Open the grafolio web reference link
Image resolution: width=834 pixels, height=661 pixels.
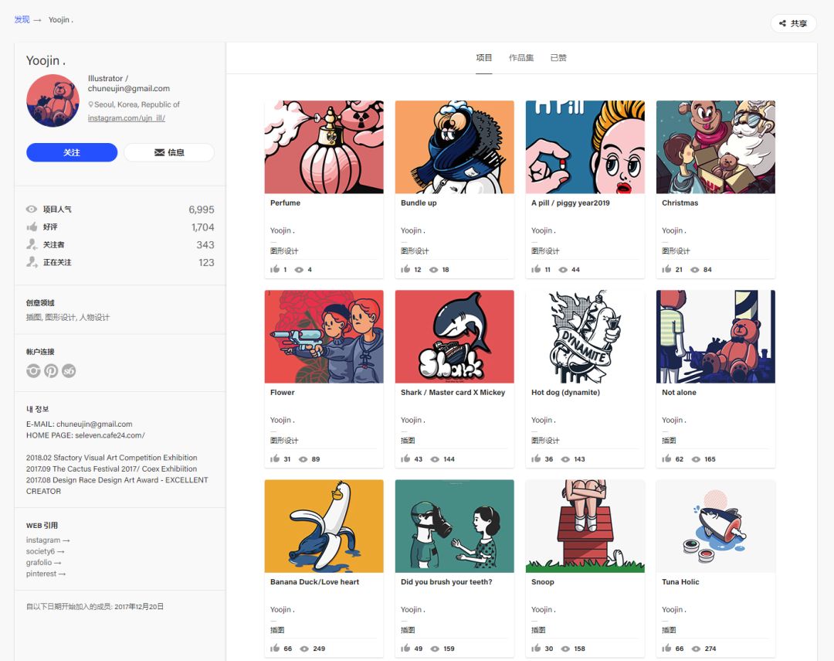point(43,563)
